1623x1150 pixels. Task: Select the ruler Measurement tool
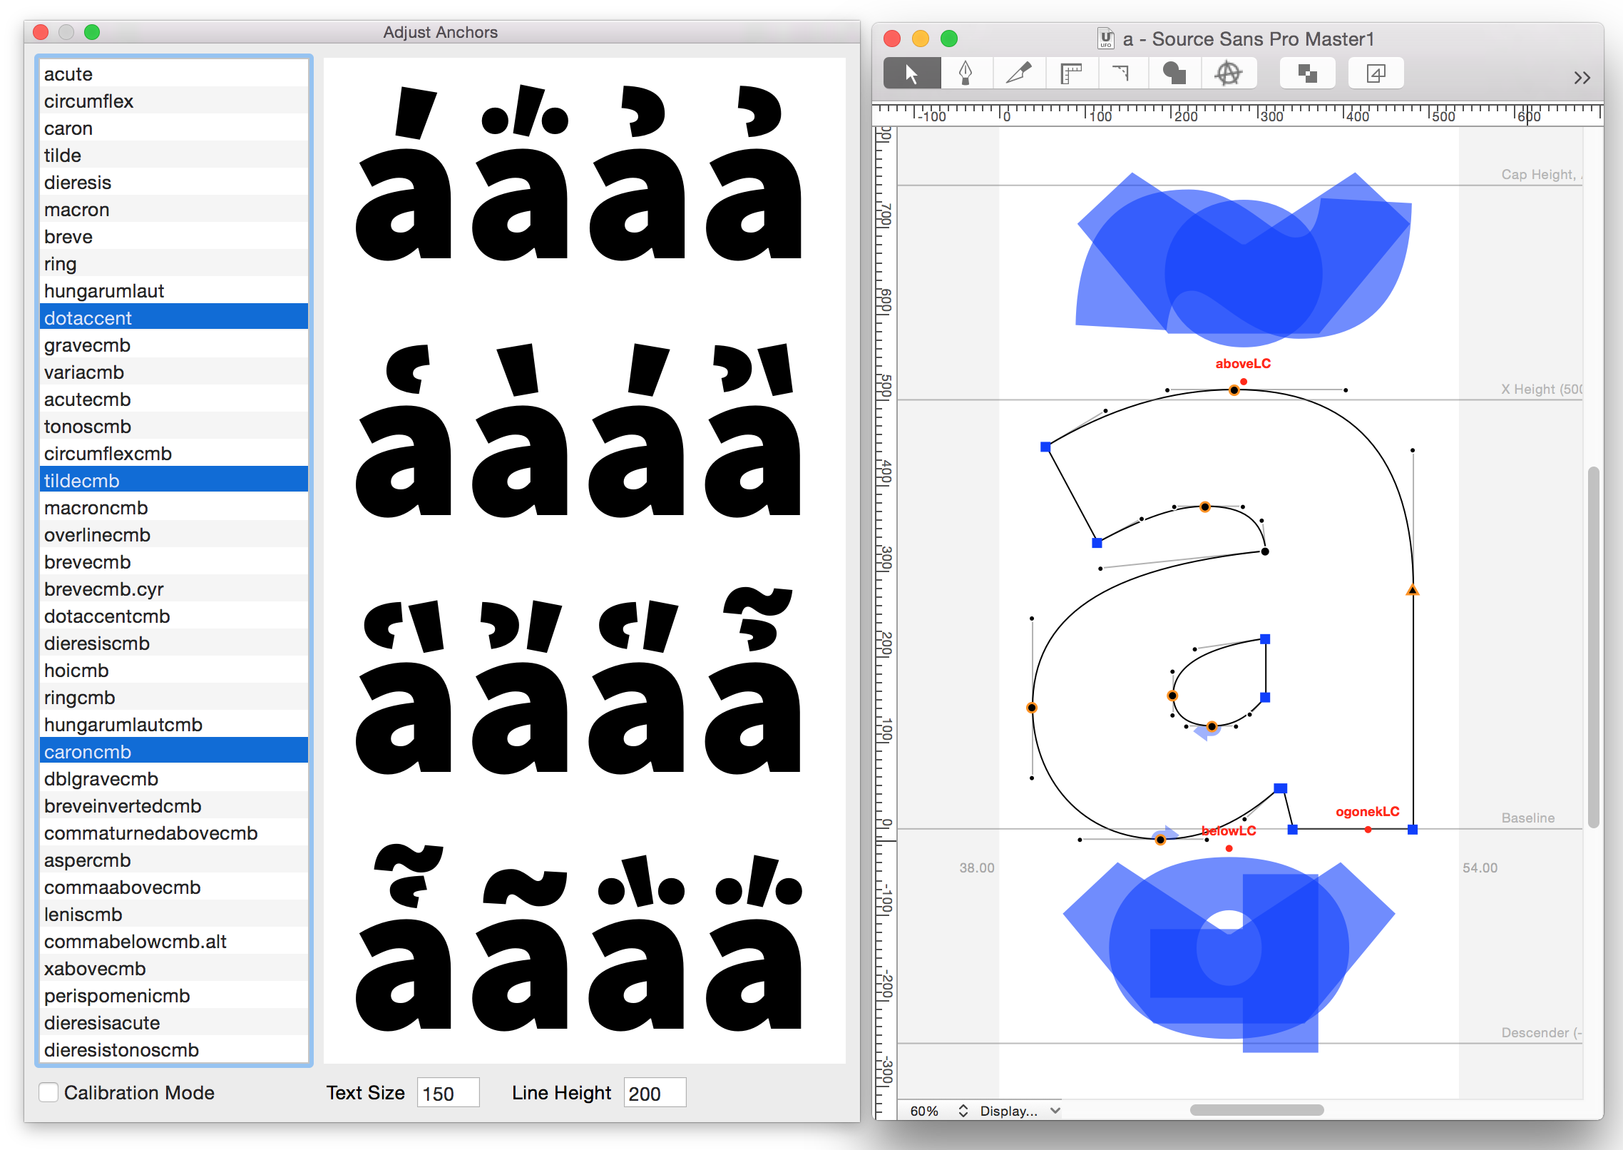coord(1071,73)
